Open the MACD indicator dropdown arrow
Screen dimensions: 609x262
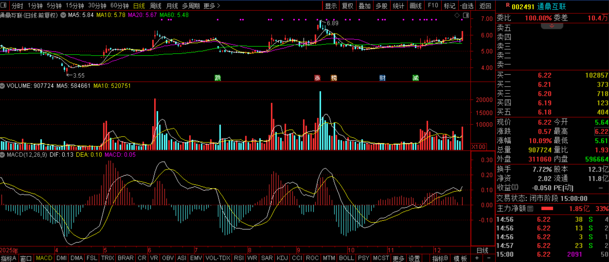point(2,155)
